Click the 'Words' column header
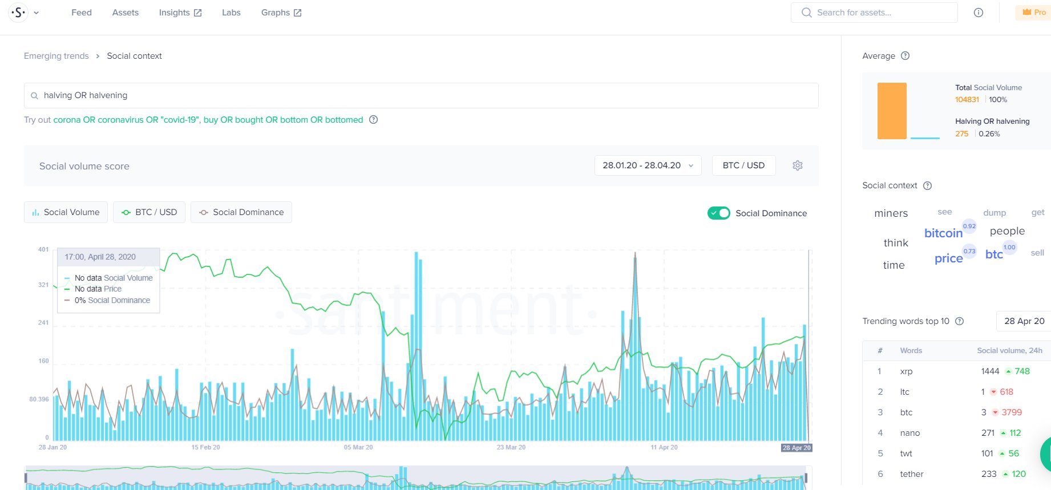The width and height of the screenshot is (1051, 490). [911, 351]
